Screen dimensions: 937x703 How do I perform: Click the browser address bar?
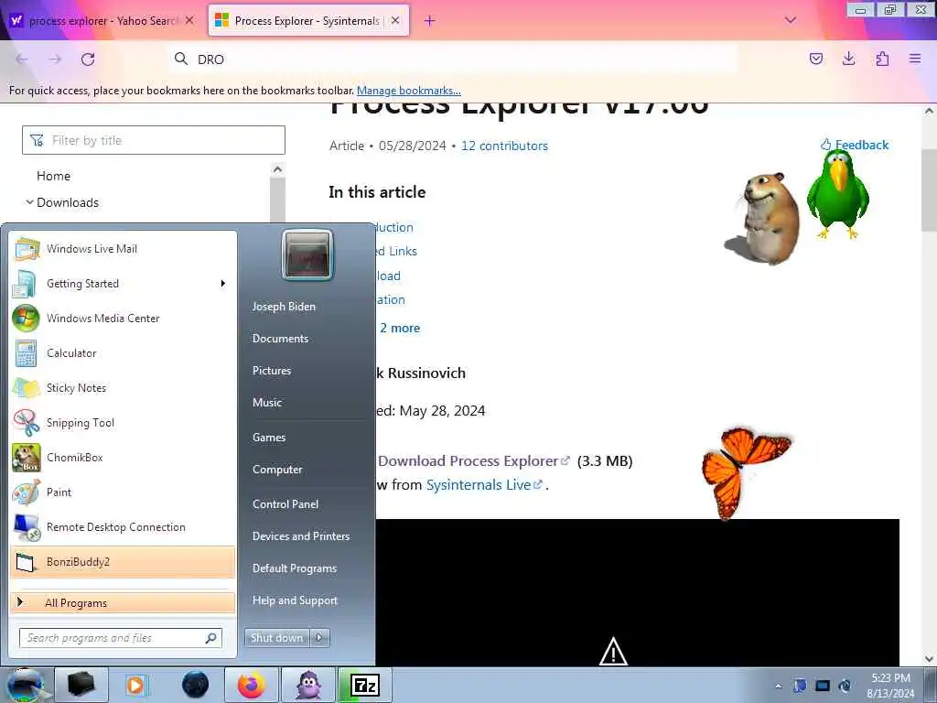pyautogui.click(x=454, y=59)
